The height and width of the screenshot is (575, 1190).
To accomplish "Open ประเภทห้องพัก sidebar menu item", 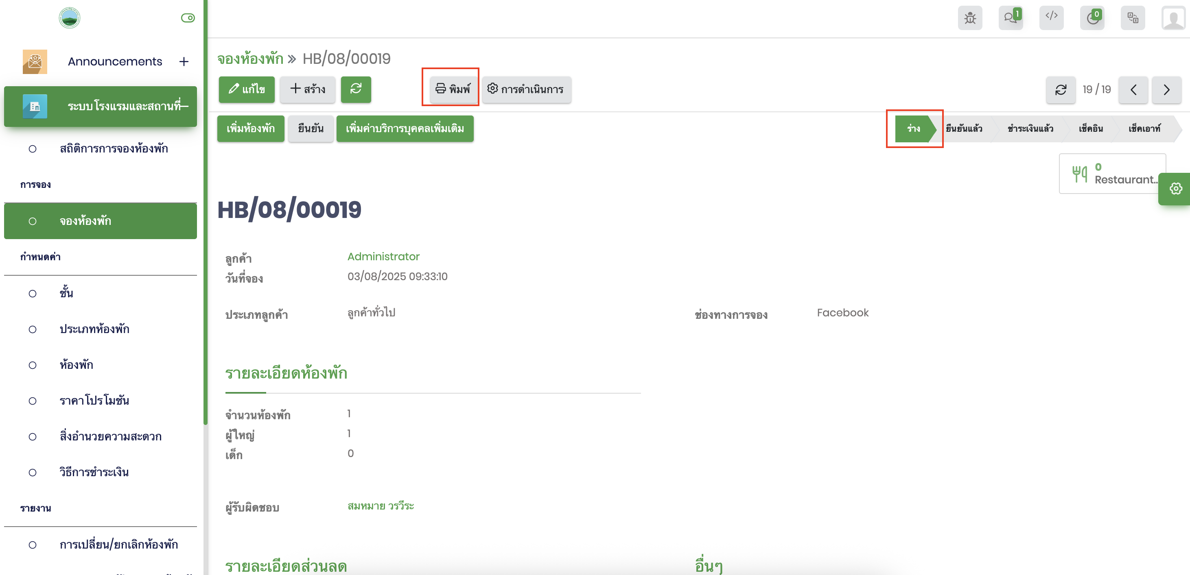I will click(94, 329).
